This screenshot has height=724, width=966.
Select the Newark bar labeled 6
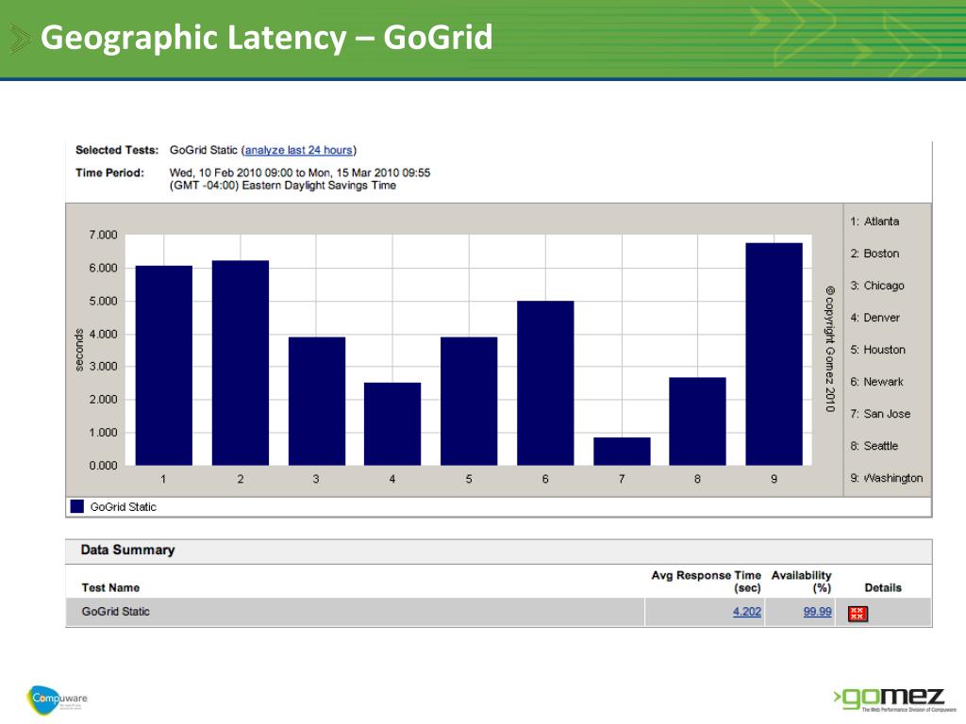pyautogui.click(x=545, y=383)
